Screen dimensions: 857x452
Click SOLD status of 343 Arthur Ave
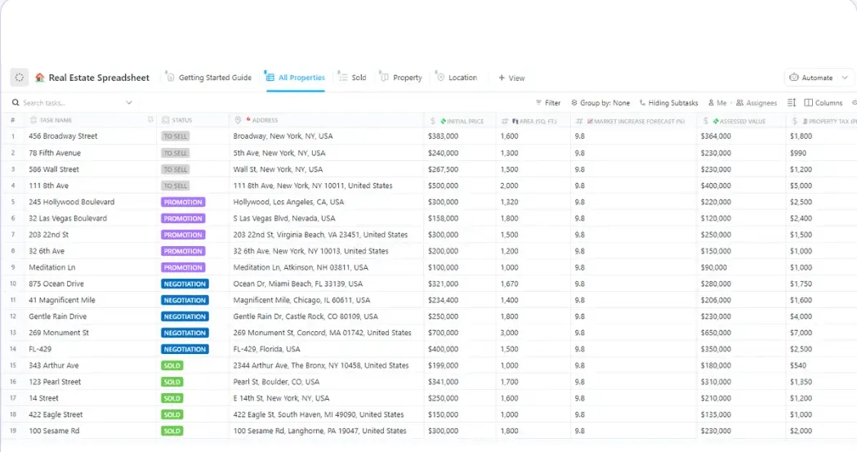point(172,365)
